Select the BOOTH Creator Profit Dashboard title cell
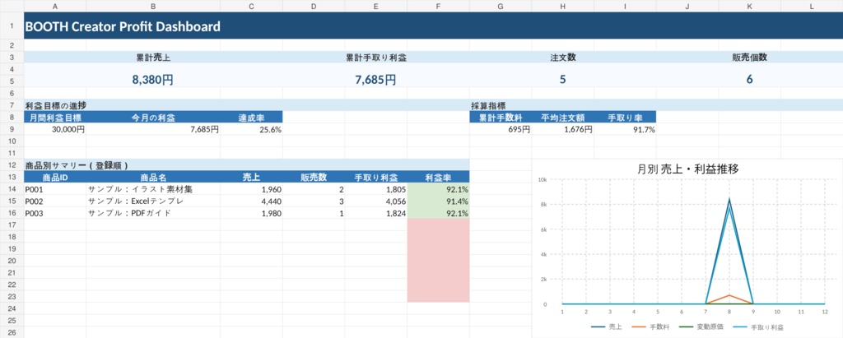 pos(433,25)
